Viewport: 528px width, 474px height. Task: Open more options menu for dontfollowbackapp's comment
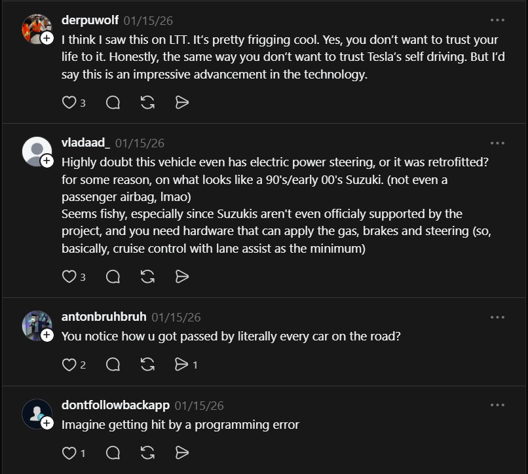click(x=497, y=405)
